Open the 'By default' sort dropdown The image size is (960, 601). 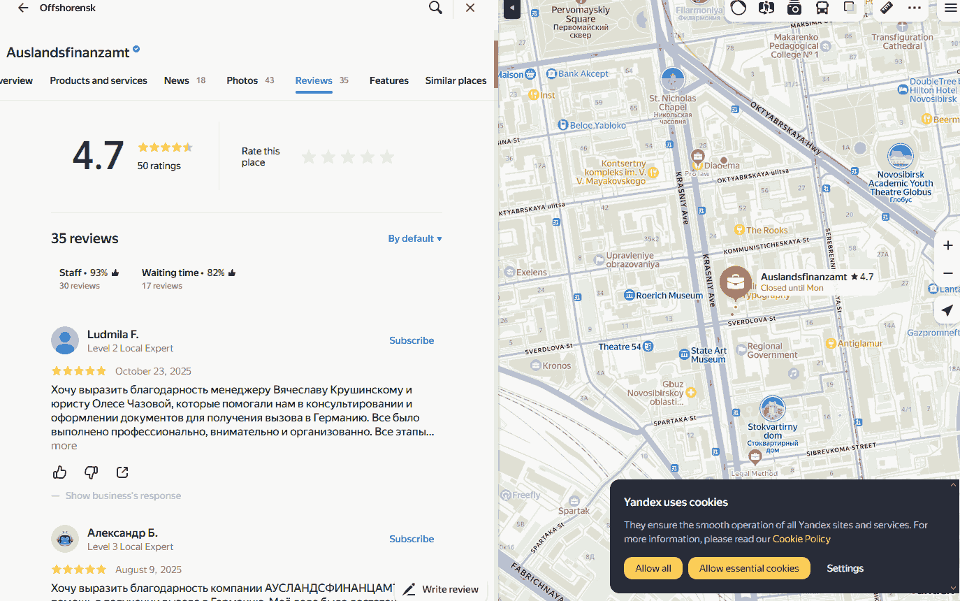click(415, 238)
